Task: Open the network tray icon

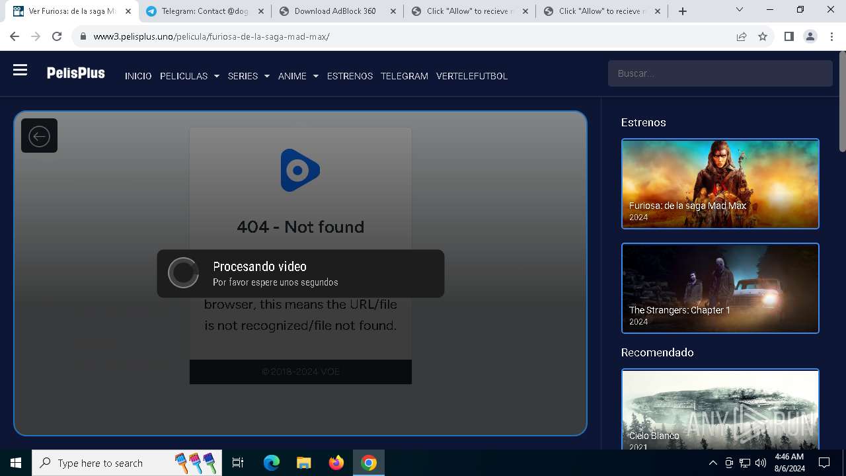Action: point(745,463)
